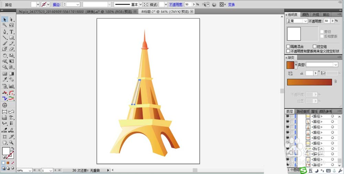Select the Lasso tool

pos(11,25)
